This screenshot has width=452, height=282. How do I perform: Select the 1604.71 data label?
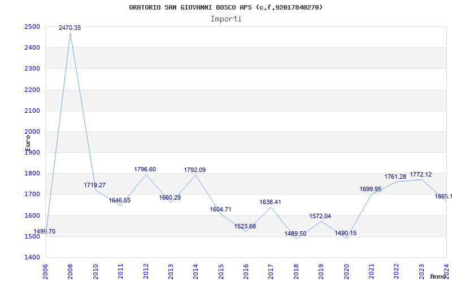(x=220, y=209)
